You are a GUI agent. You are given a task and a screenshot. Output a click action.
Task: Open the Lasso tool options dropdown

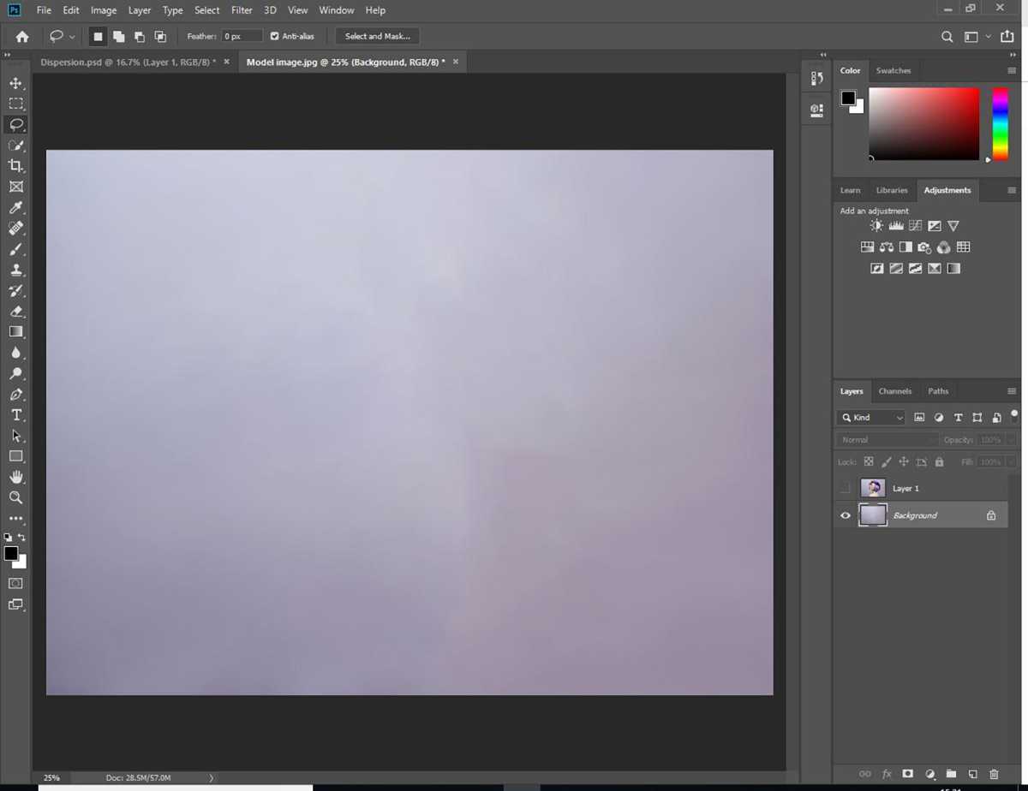click(71, 36)
